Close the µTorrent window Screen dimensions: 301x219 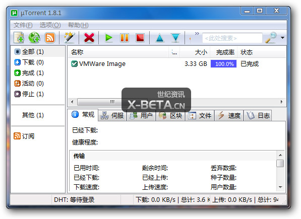pyautogui.click(x=276, y=11)
